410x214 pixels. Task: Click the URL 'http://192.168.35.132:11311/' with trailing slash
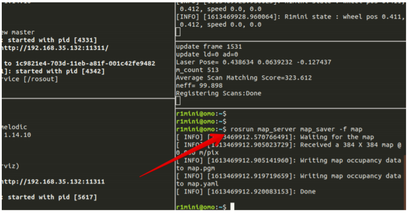pos(55,48)
